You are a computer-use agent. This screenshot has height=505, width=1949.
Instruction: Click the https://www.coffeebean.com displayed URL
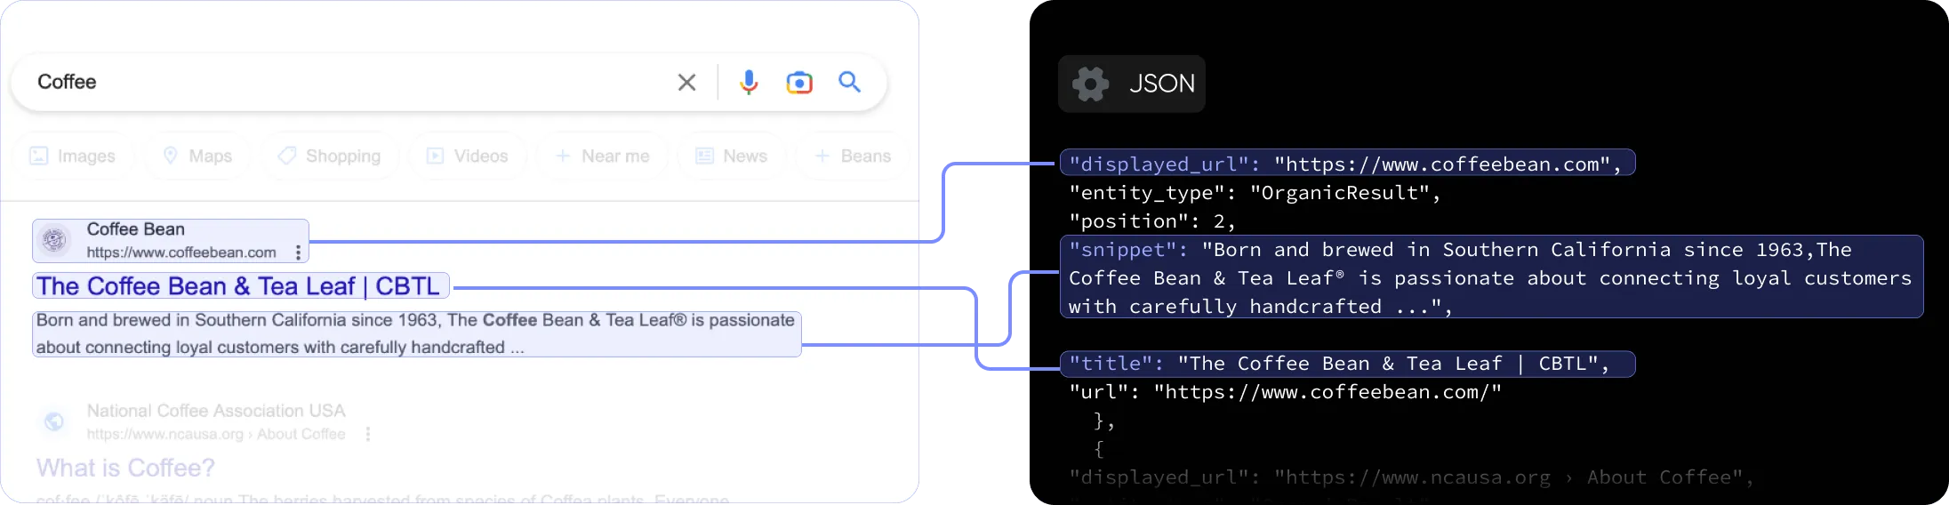point(181,252)
